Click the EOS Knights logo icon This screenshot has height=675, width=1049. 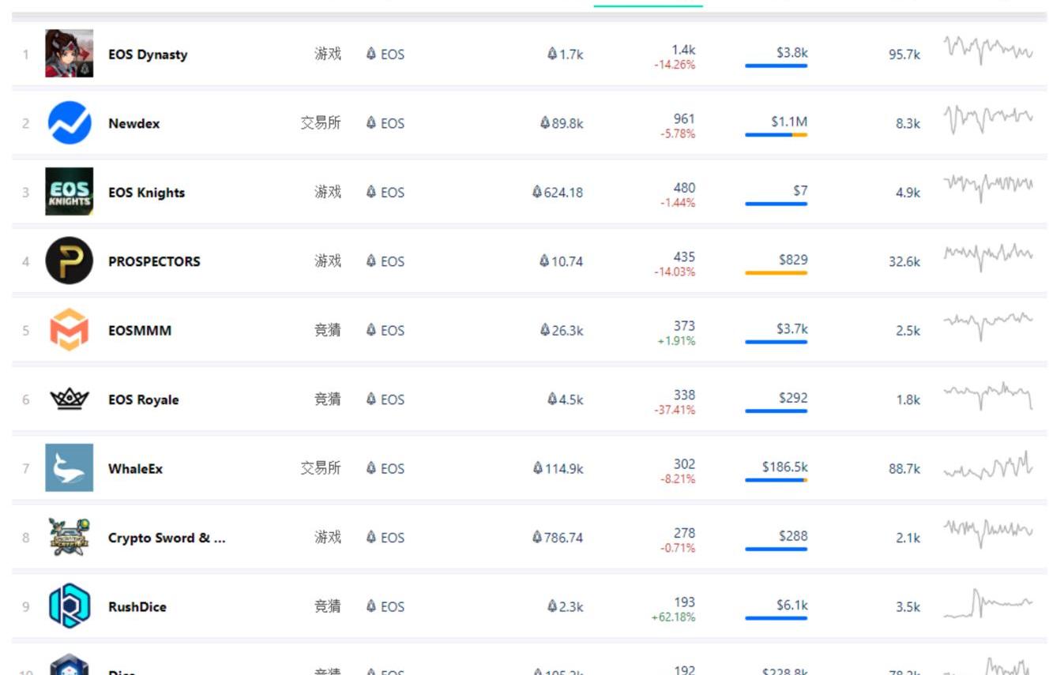click(x=69, y=192)
